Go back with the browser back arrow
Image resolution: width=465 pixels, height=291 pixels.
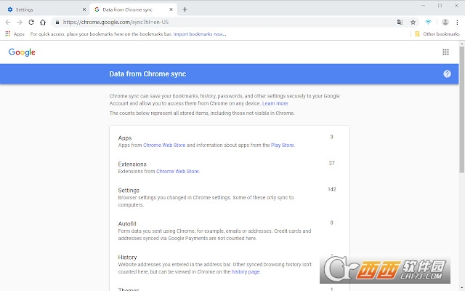[x=8, y=23]
